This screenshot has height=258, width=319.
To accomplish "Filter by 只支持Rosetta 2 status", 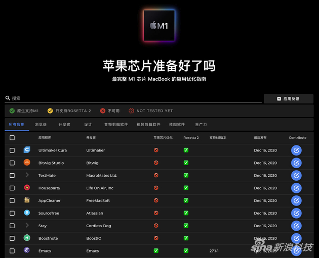I will pyautogui.click(x=69, y=111).
